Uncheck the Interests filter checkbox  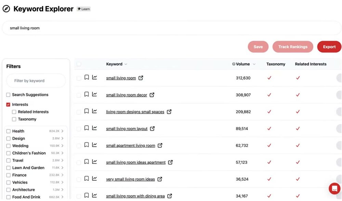point(8,105)
